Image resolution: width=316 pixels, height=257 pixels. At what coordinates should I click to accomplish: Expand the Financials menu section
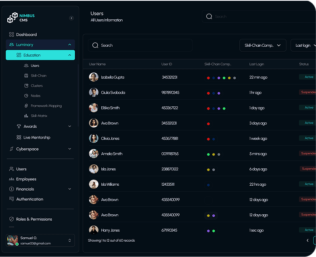69,189
